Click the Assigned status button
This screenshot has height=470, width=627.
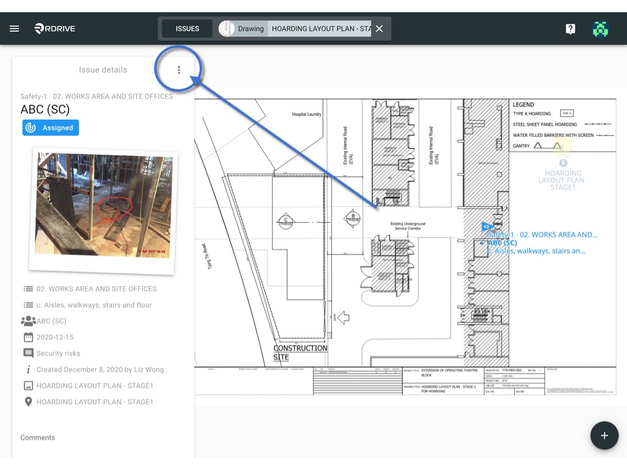[x=50, y=127]
